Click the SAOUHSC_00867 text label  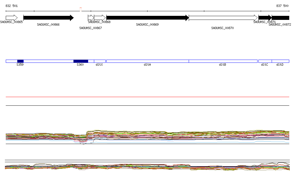(90, 28)
